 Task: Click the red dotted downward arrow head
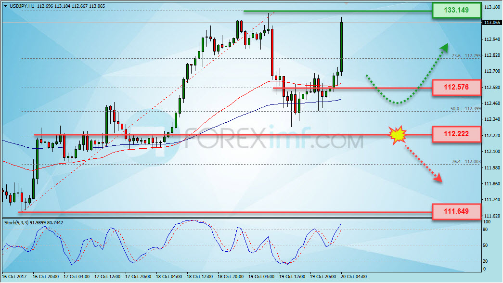coord(438,178)
